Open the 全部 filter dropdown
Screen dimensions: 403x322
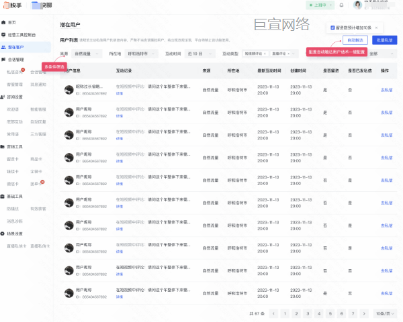coord(382,54)
